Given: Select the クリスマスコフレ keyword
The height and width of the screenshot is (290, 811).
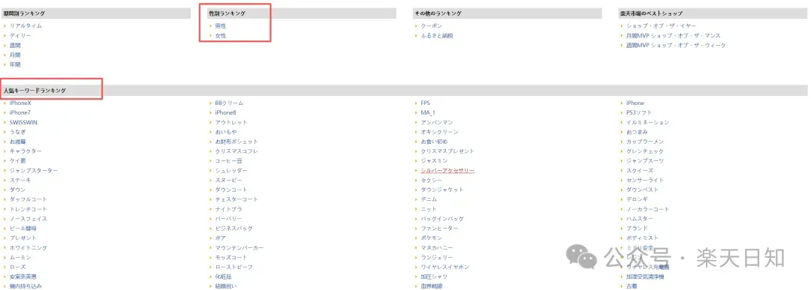Looking at the screenshot, I should [x=237, y=151].
